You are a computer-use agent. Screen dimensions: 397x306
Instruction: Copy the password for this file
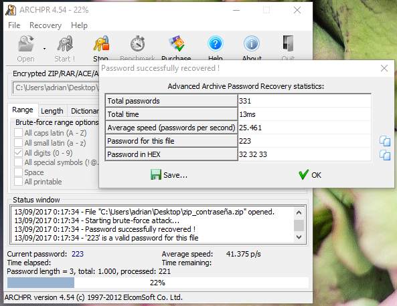[385, 141]
